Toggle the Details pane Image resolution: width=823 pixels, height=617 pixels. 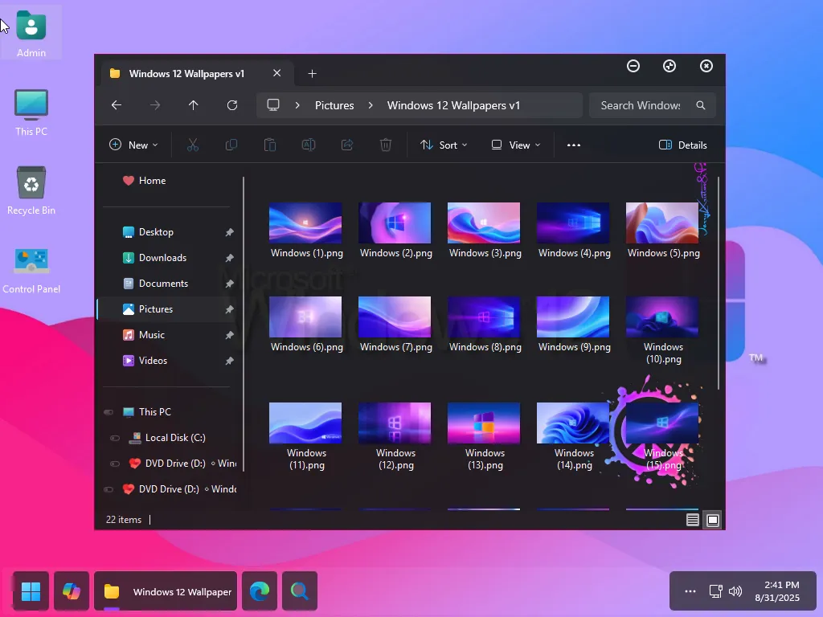pos(683,145)
